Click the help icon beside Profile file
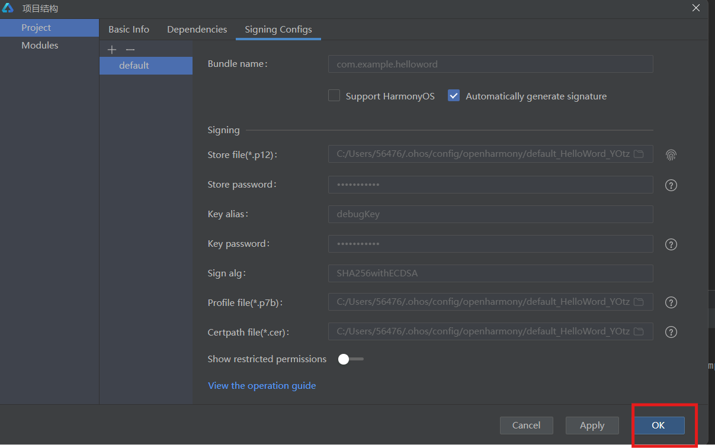The image size is (715, 448). click(671, 302)
